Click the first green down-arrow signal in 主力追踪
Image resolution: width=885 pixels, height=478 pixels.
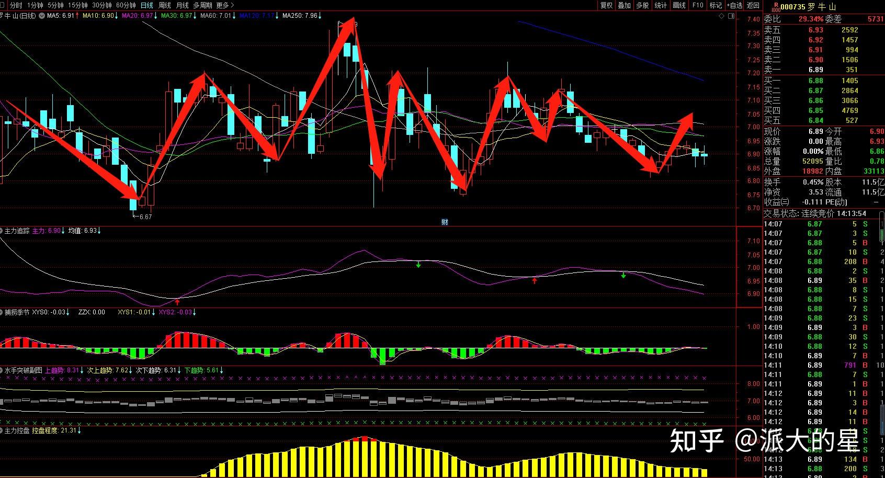(418, 265)
